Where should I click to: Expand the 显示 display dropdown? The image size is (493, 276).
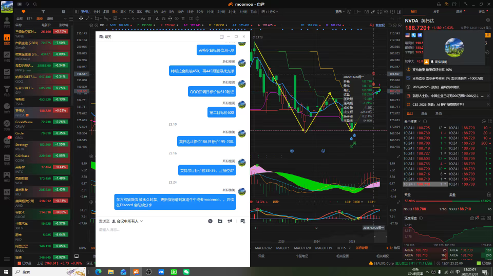[340, 12]
